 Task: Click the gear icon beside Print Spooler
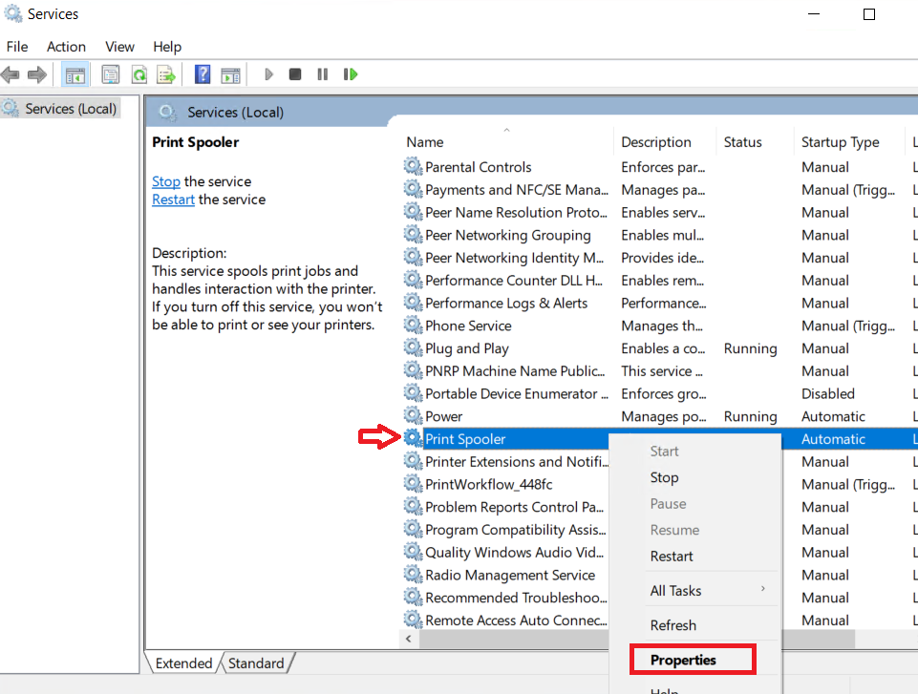click(414, 438)
